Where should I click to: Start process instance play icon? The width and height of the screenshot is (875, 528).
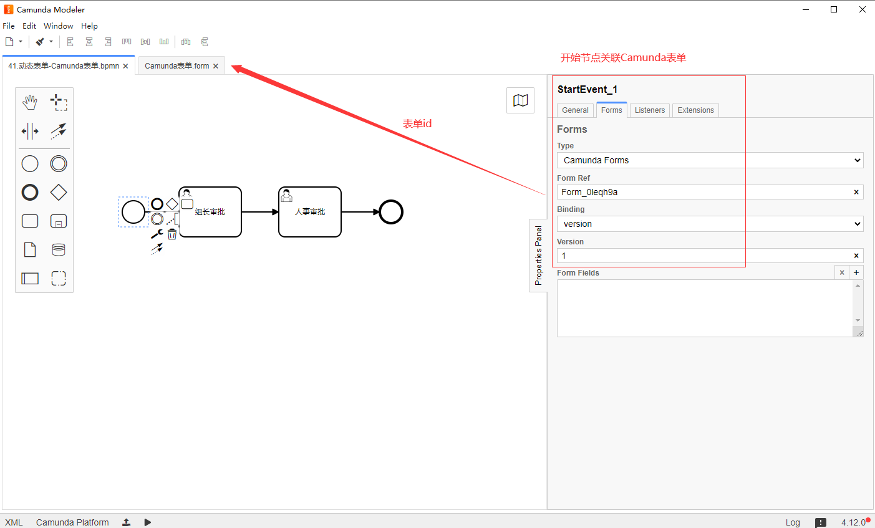pyautogui.click(x=148, y=522)
